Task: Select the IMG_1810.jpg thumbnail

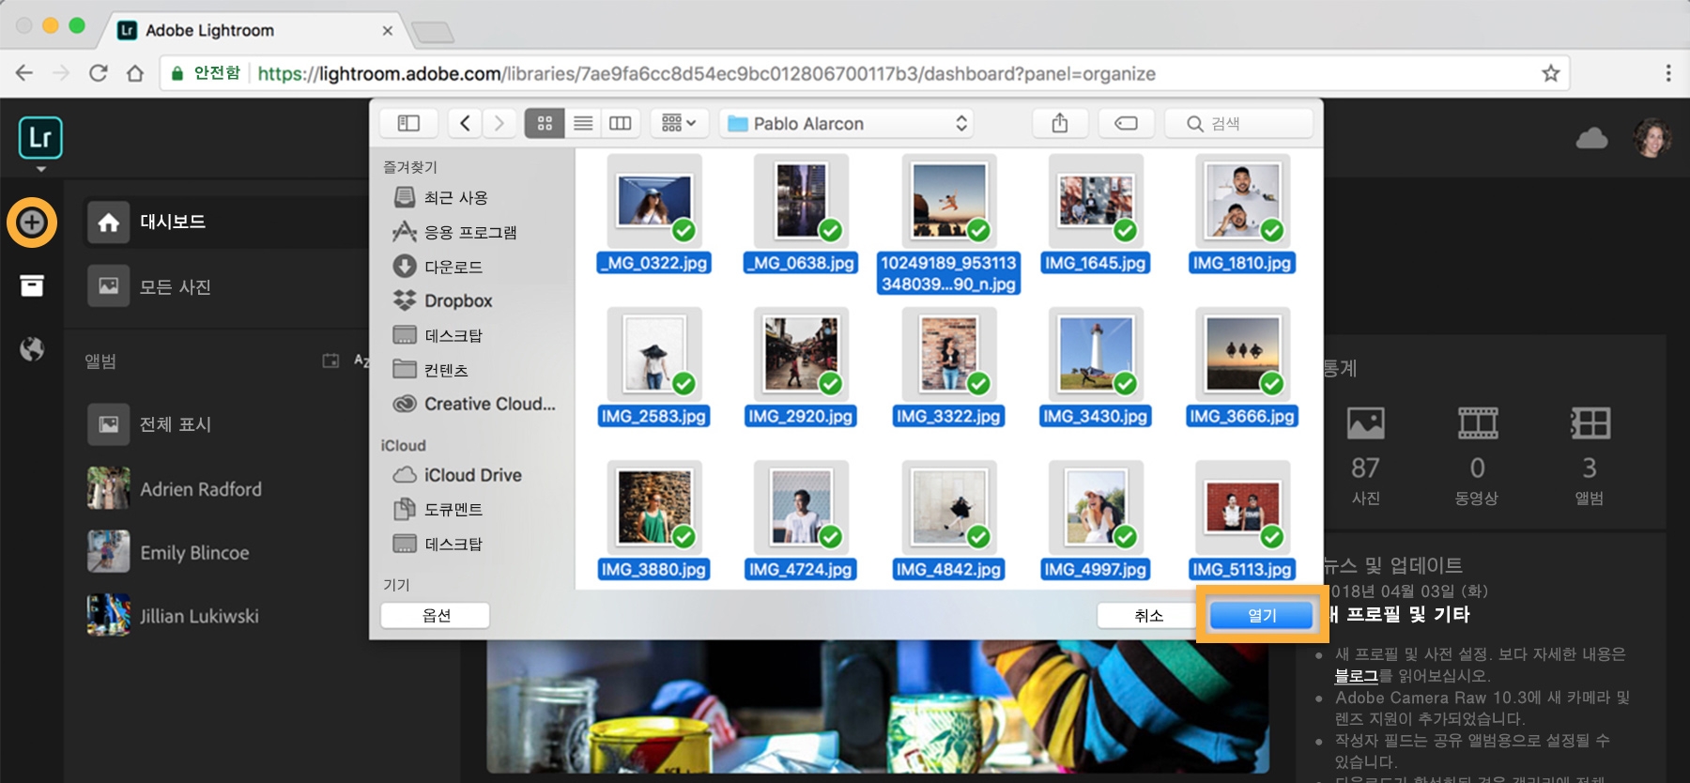Action: coord(1242,201)
